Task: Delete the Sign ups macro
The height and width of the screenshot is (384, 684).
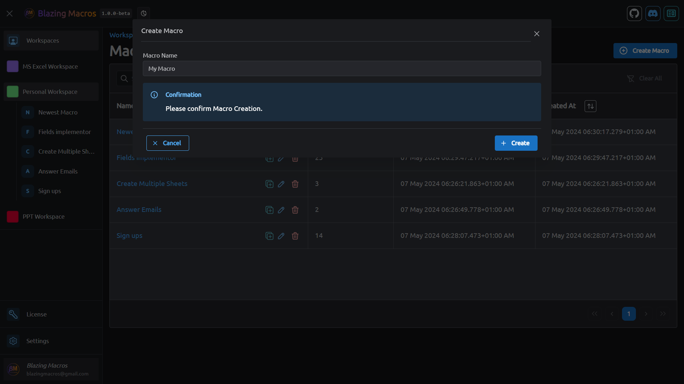Action: pos(295,236)
